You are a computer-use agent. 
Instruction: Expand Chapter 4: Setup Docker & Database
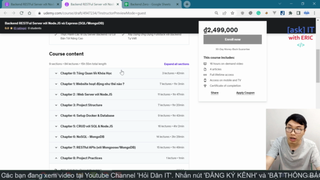pyautogui.click(x=119, y=115)
